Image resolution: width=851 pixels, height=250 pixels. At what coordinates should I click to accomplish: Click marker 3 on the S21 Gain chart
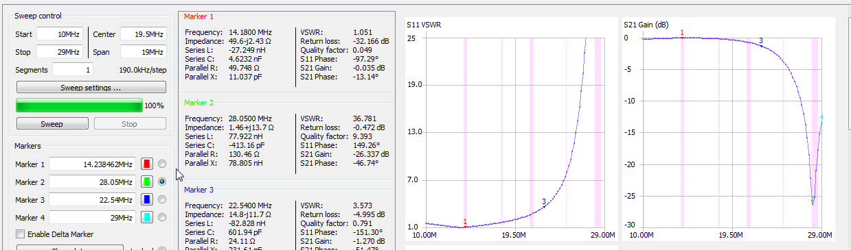760,41
